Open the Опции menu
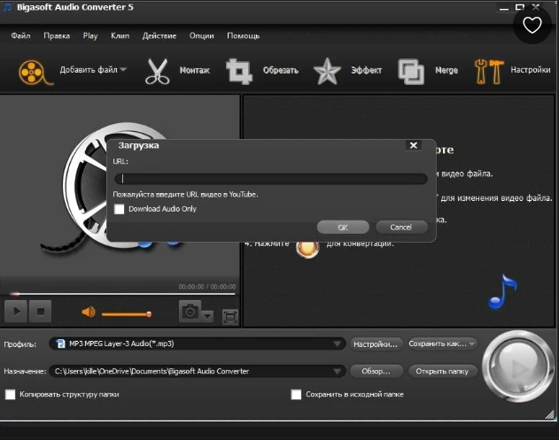Image resolution: width=559 pixels, height=440 pixels. click(202, 35)
